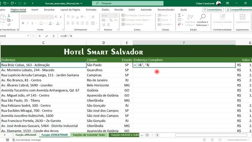Click the ribbon display options icon

click(228, 3)
